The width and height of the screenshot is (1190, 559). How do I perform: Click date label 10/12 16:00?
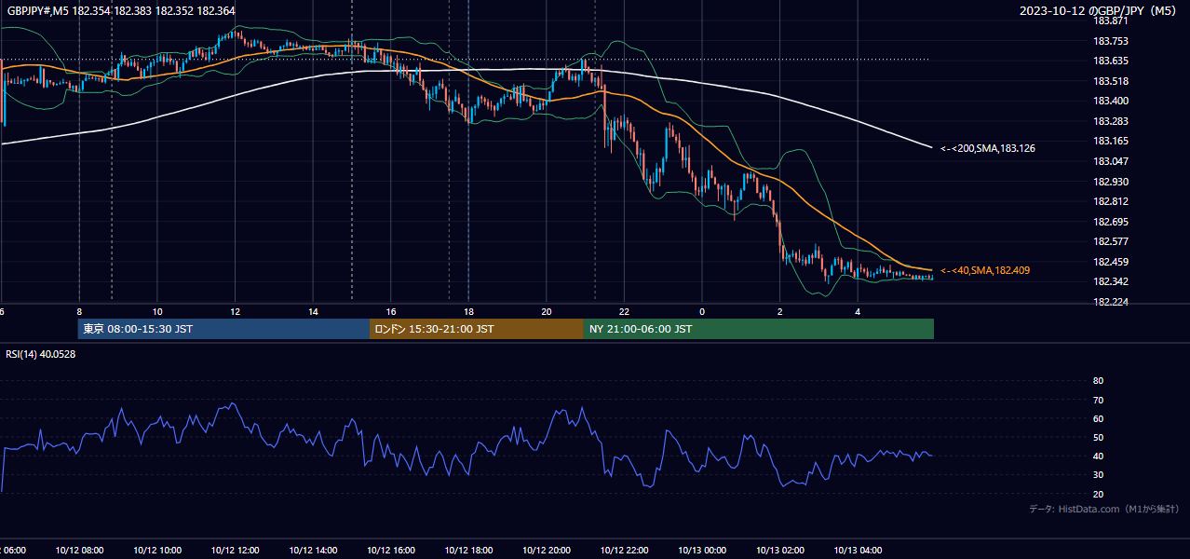click(391, 551)
